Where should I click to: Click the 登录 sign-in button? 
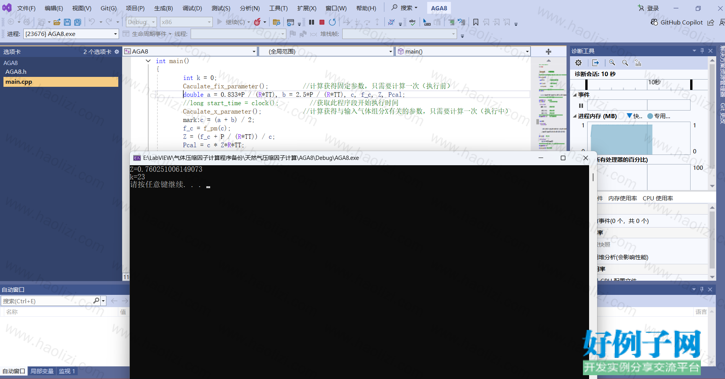[648, 8]
